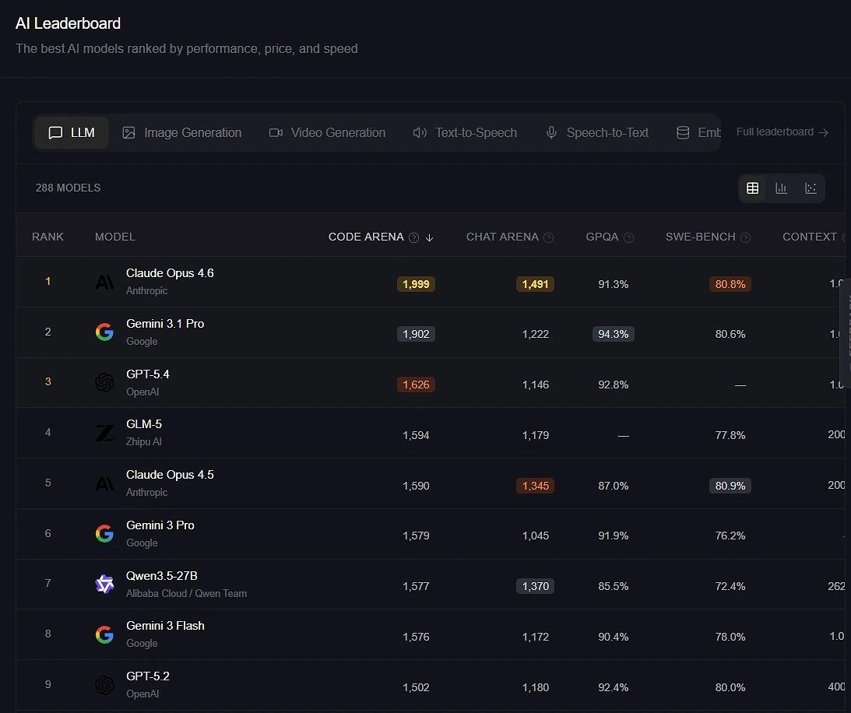Image resolution: width=851 pixels, height=713 pixels.
Task: Click OpenAI logo beside GPT-5.2
Action: [x=105, y=685]
